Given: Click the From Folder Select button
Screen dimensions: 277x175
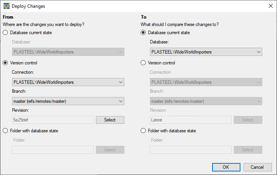Looking at the screenshot, I should click(x=110, y=150).
